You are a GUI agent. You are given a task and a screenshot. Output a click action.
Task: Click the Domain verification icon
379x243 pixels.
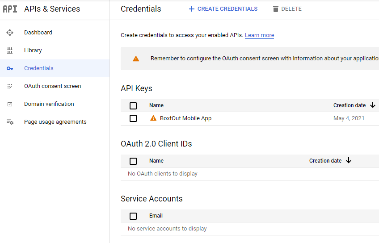point(10,104)
